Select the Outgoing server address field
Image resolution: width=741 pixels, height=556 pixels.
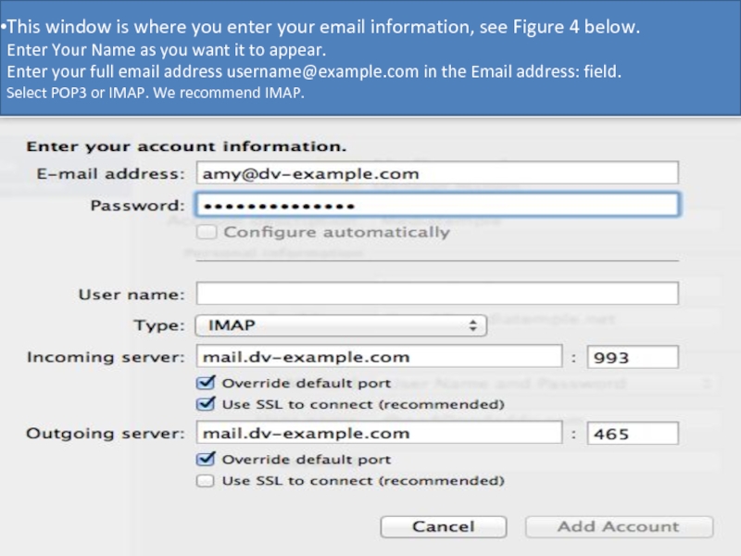point(379,433)
